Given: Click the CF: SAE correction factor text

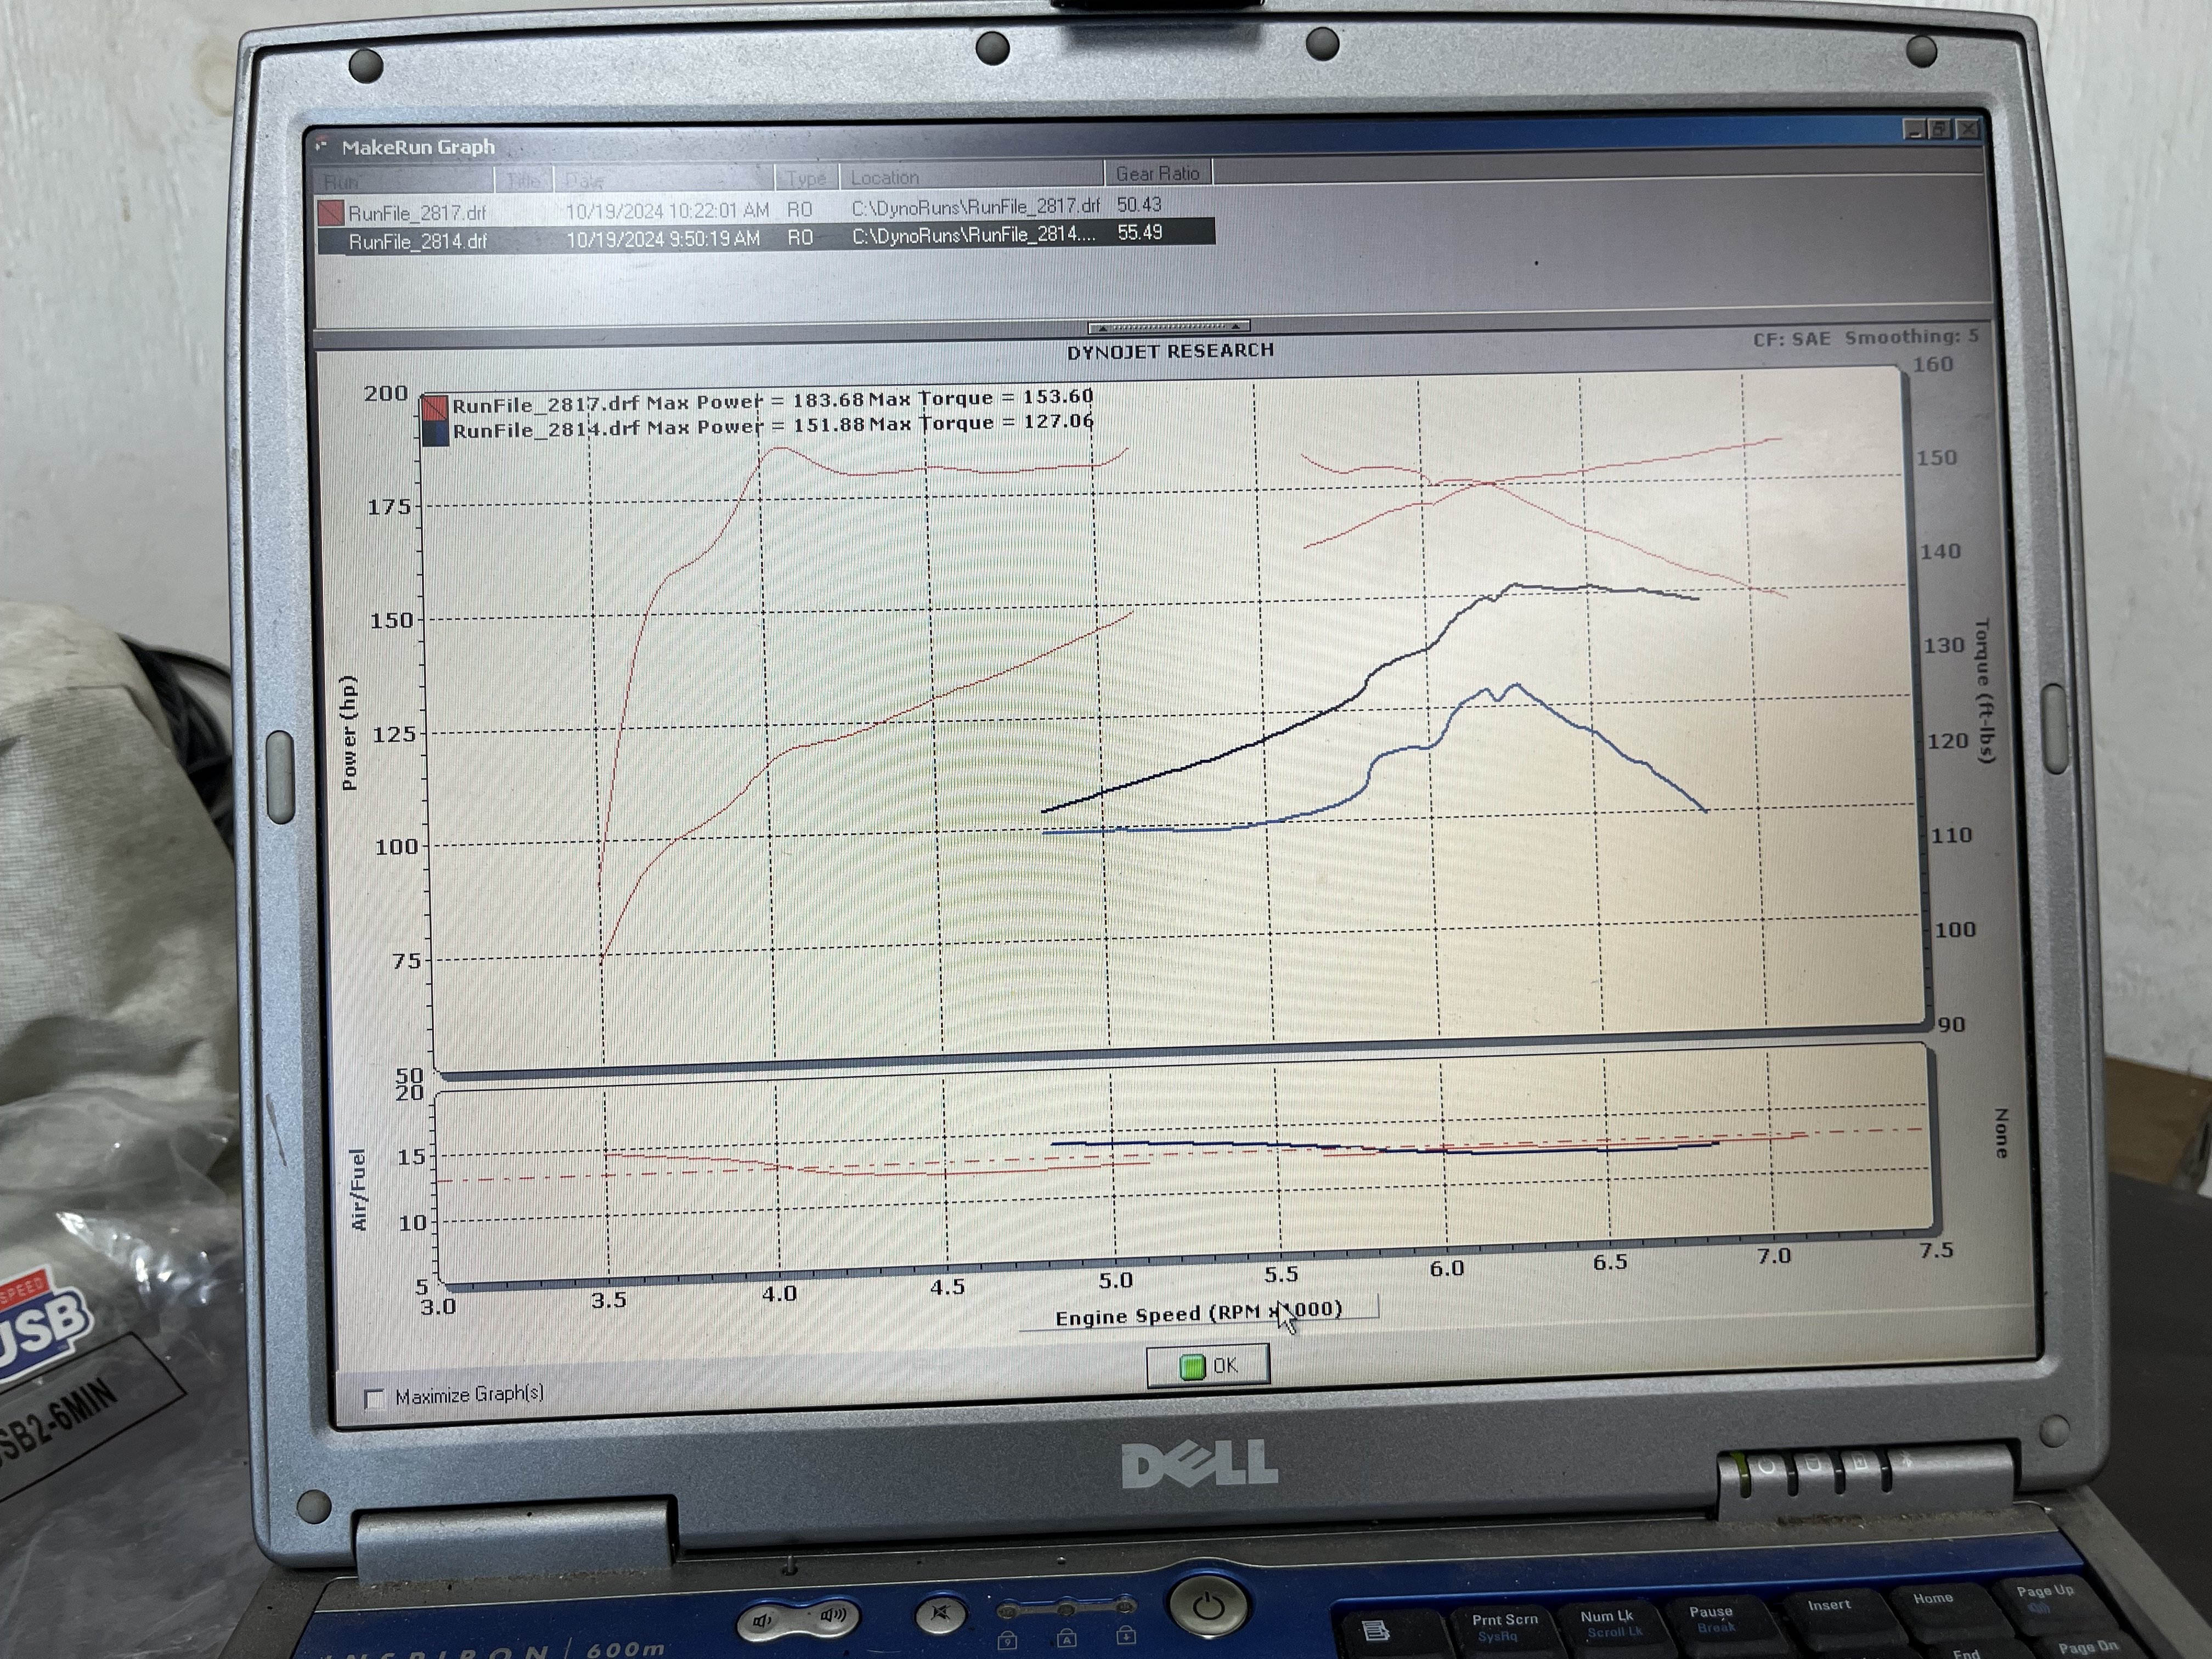Looking at the screenshot, I should click(x=1791, y=339).
